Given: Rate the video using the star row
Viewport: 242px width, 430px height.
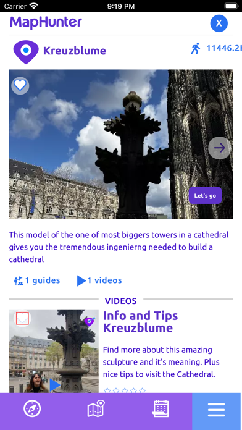Looking at the screenshot, I should point(125,390).
